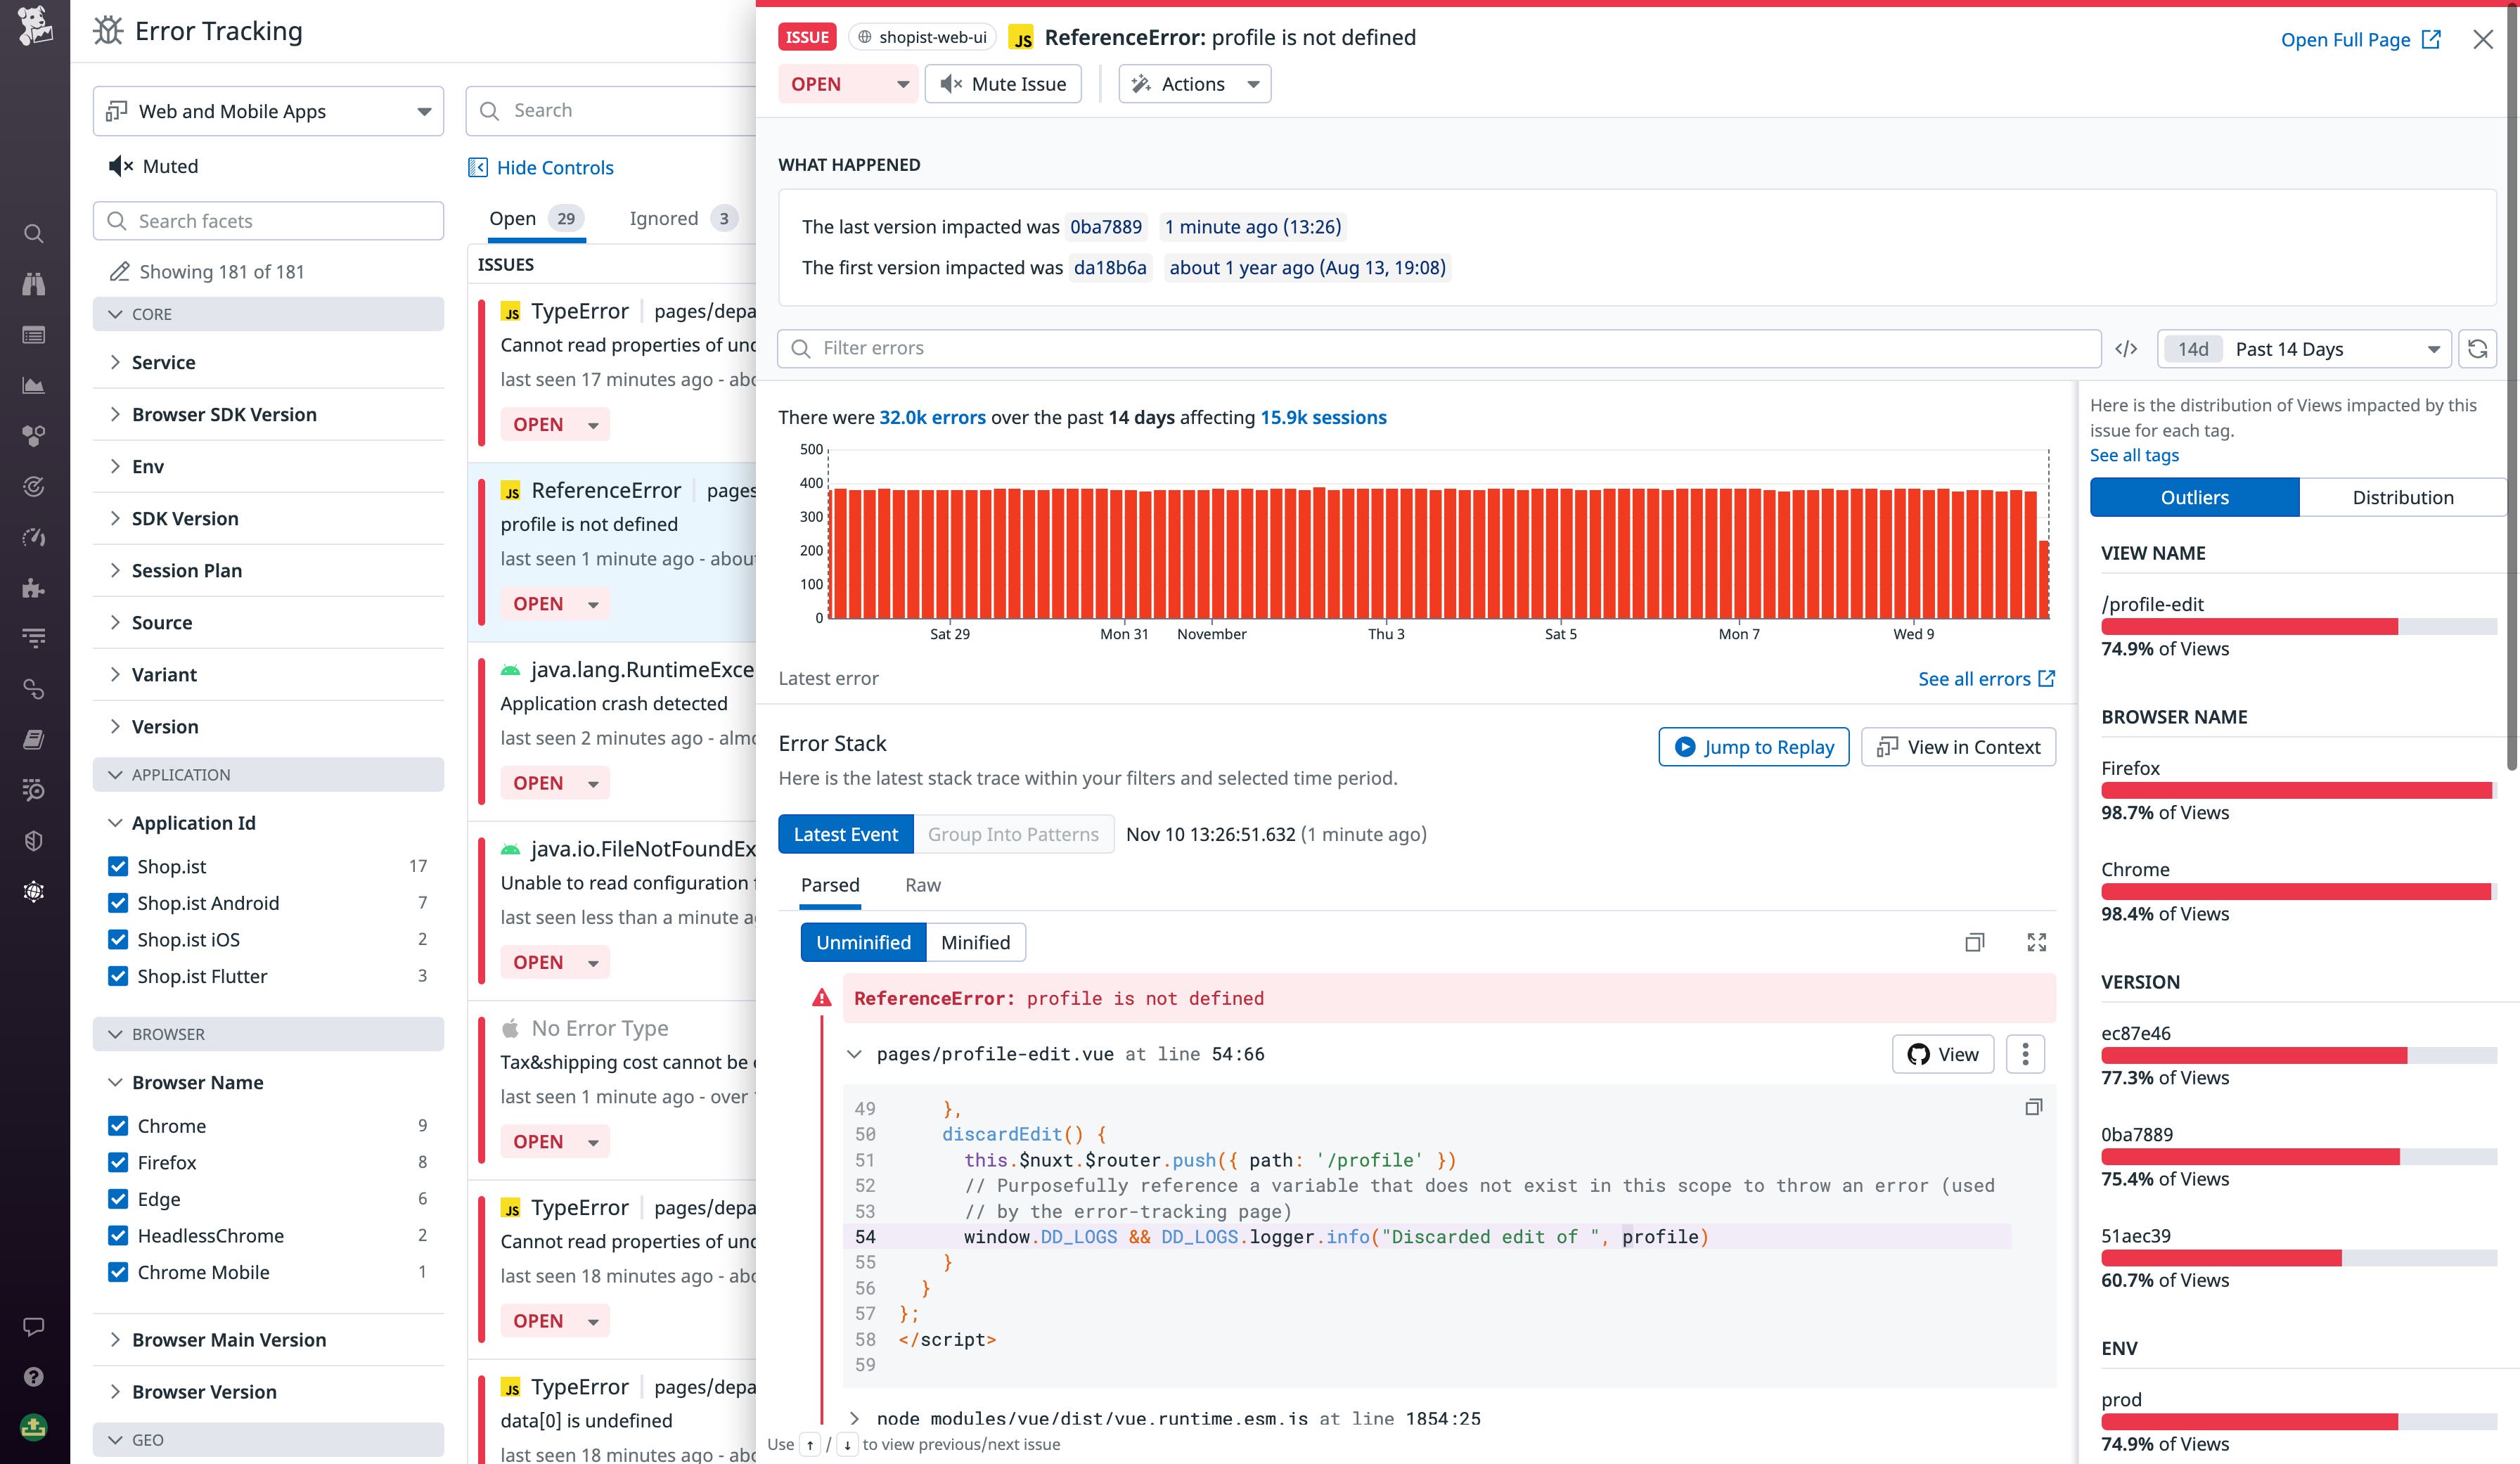Open the OPEN status dropdown
The image size is (2520, 1464).
point(847,84)
